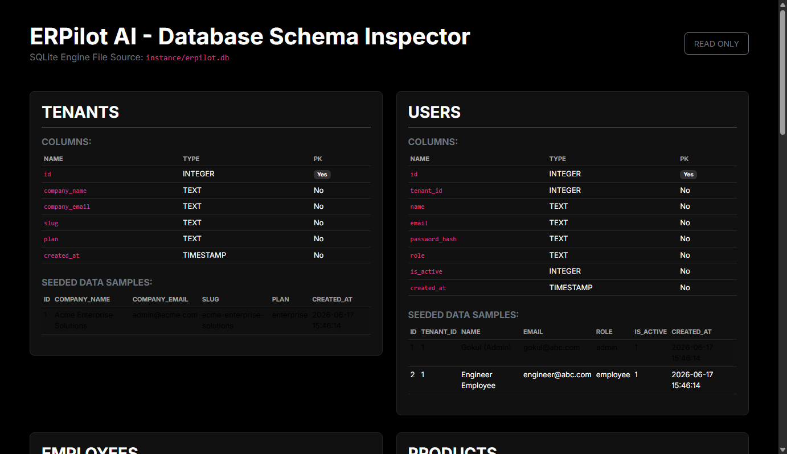
Task: Click ROLE header in USERS samples
Action: click(x=604, y=332)
